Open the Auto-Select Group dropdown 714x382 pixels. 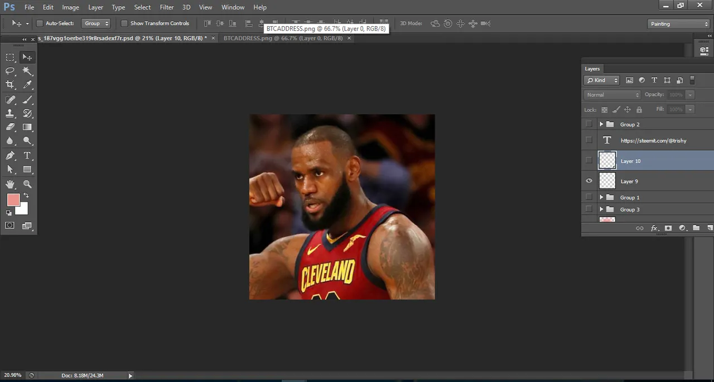tap(97, 23)
